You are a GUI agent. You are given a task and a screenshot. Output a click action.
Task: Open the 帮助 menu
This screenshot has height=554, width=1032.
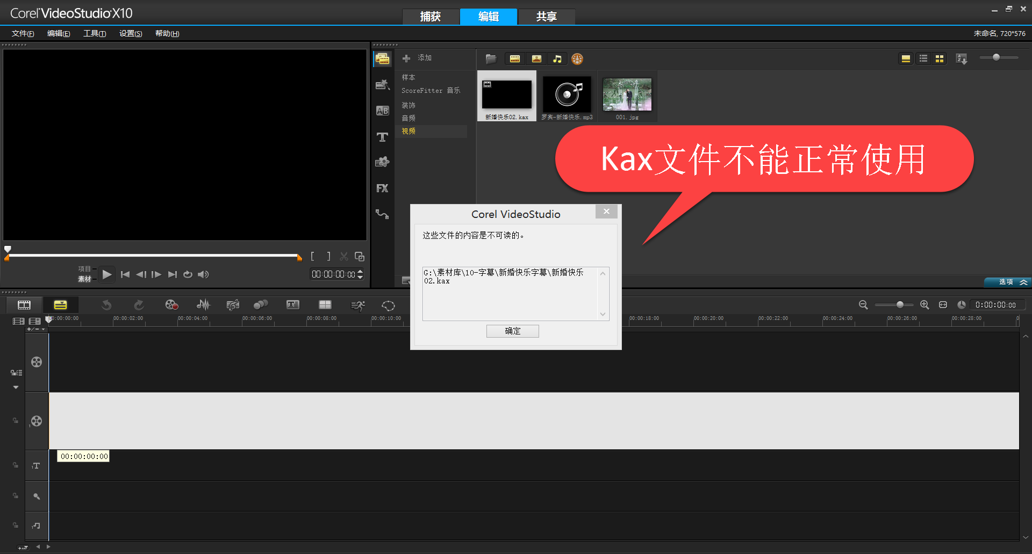[x=167, y=33]
